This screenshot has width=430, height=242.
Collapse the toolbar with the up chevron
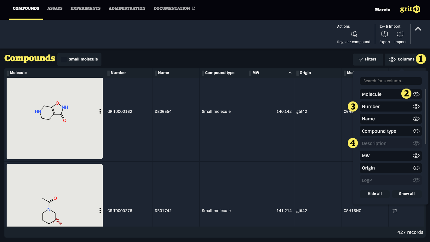[418, 29]
